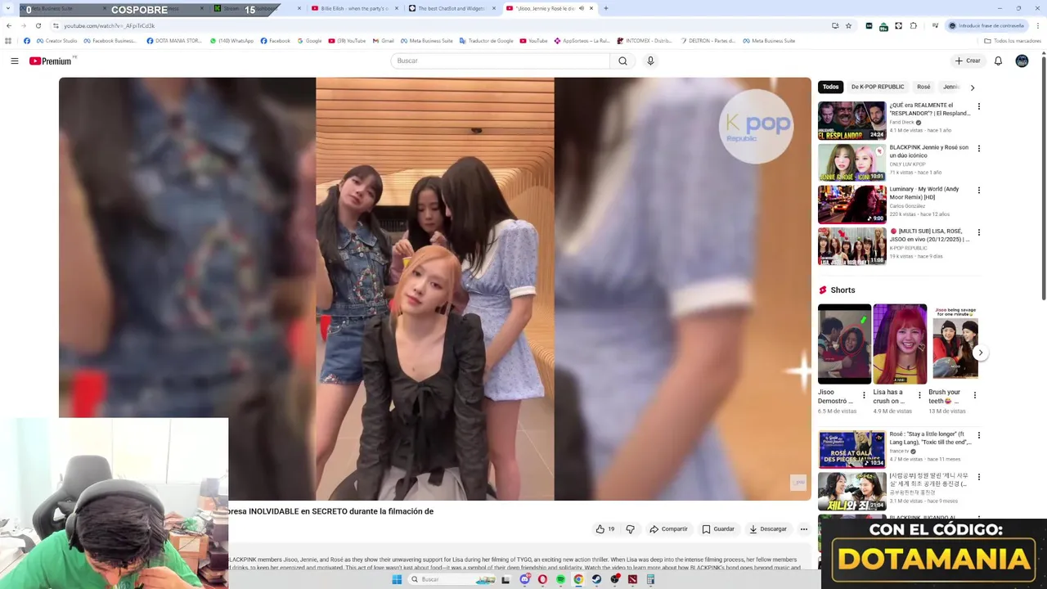Open MULTI SUB LISA, ROSÉ, JISOO video title
1047x589 pixels.
(x=930, y=236)
